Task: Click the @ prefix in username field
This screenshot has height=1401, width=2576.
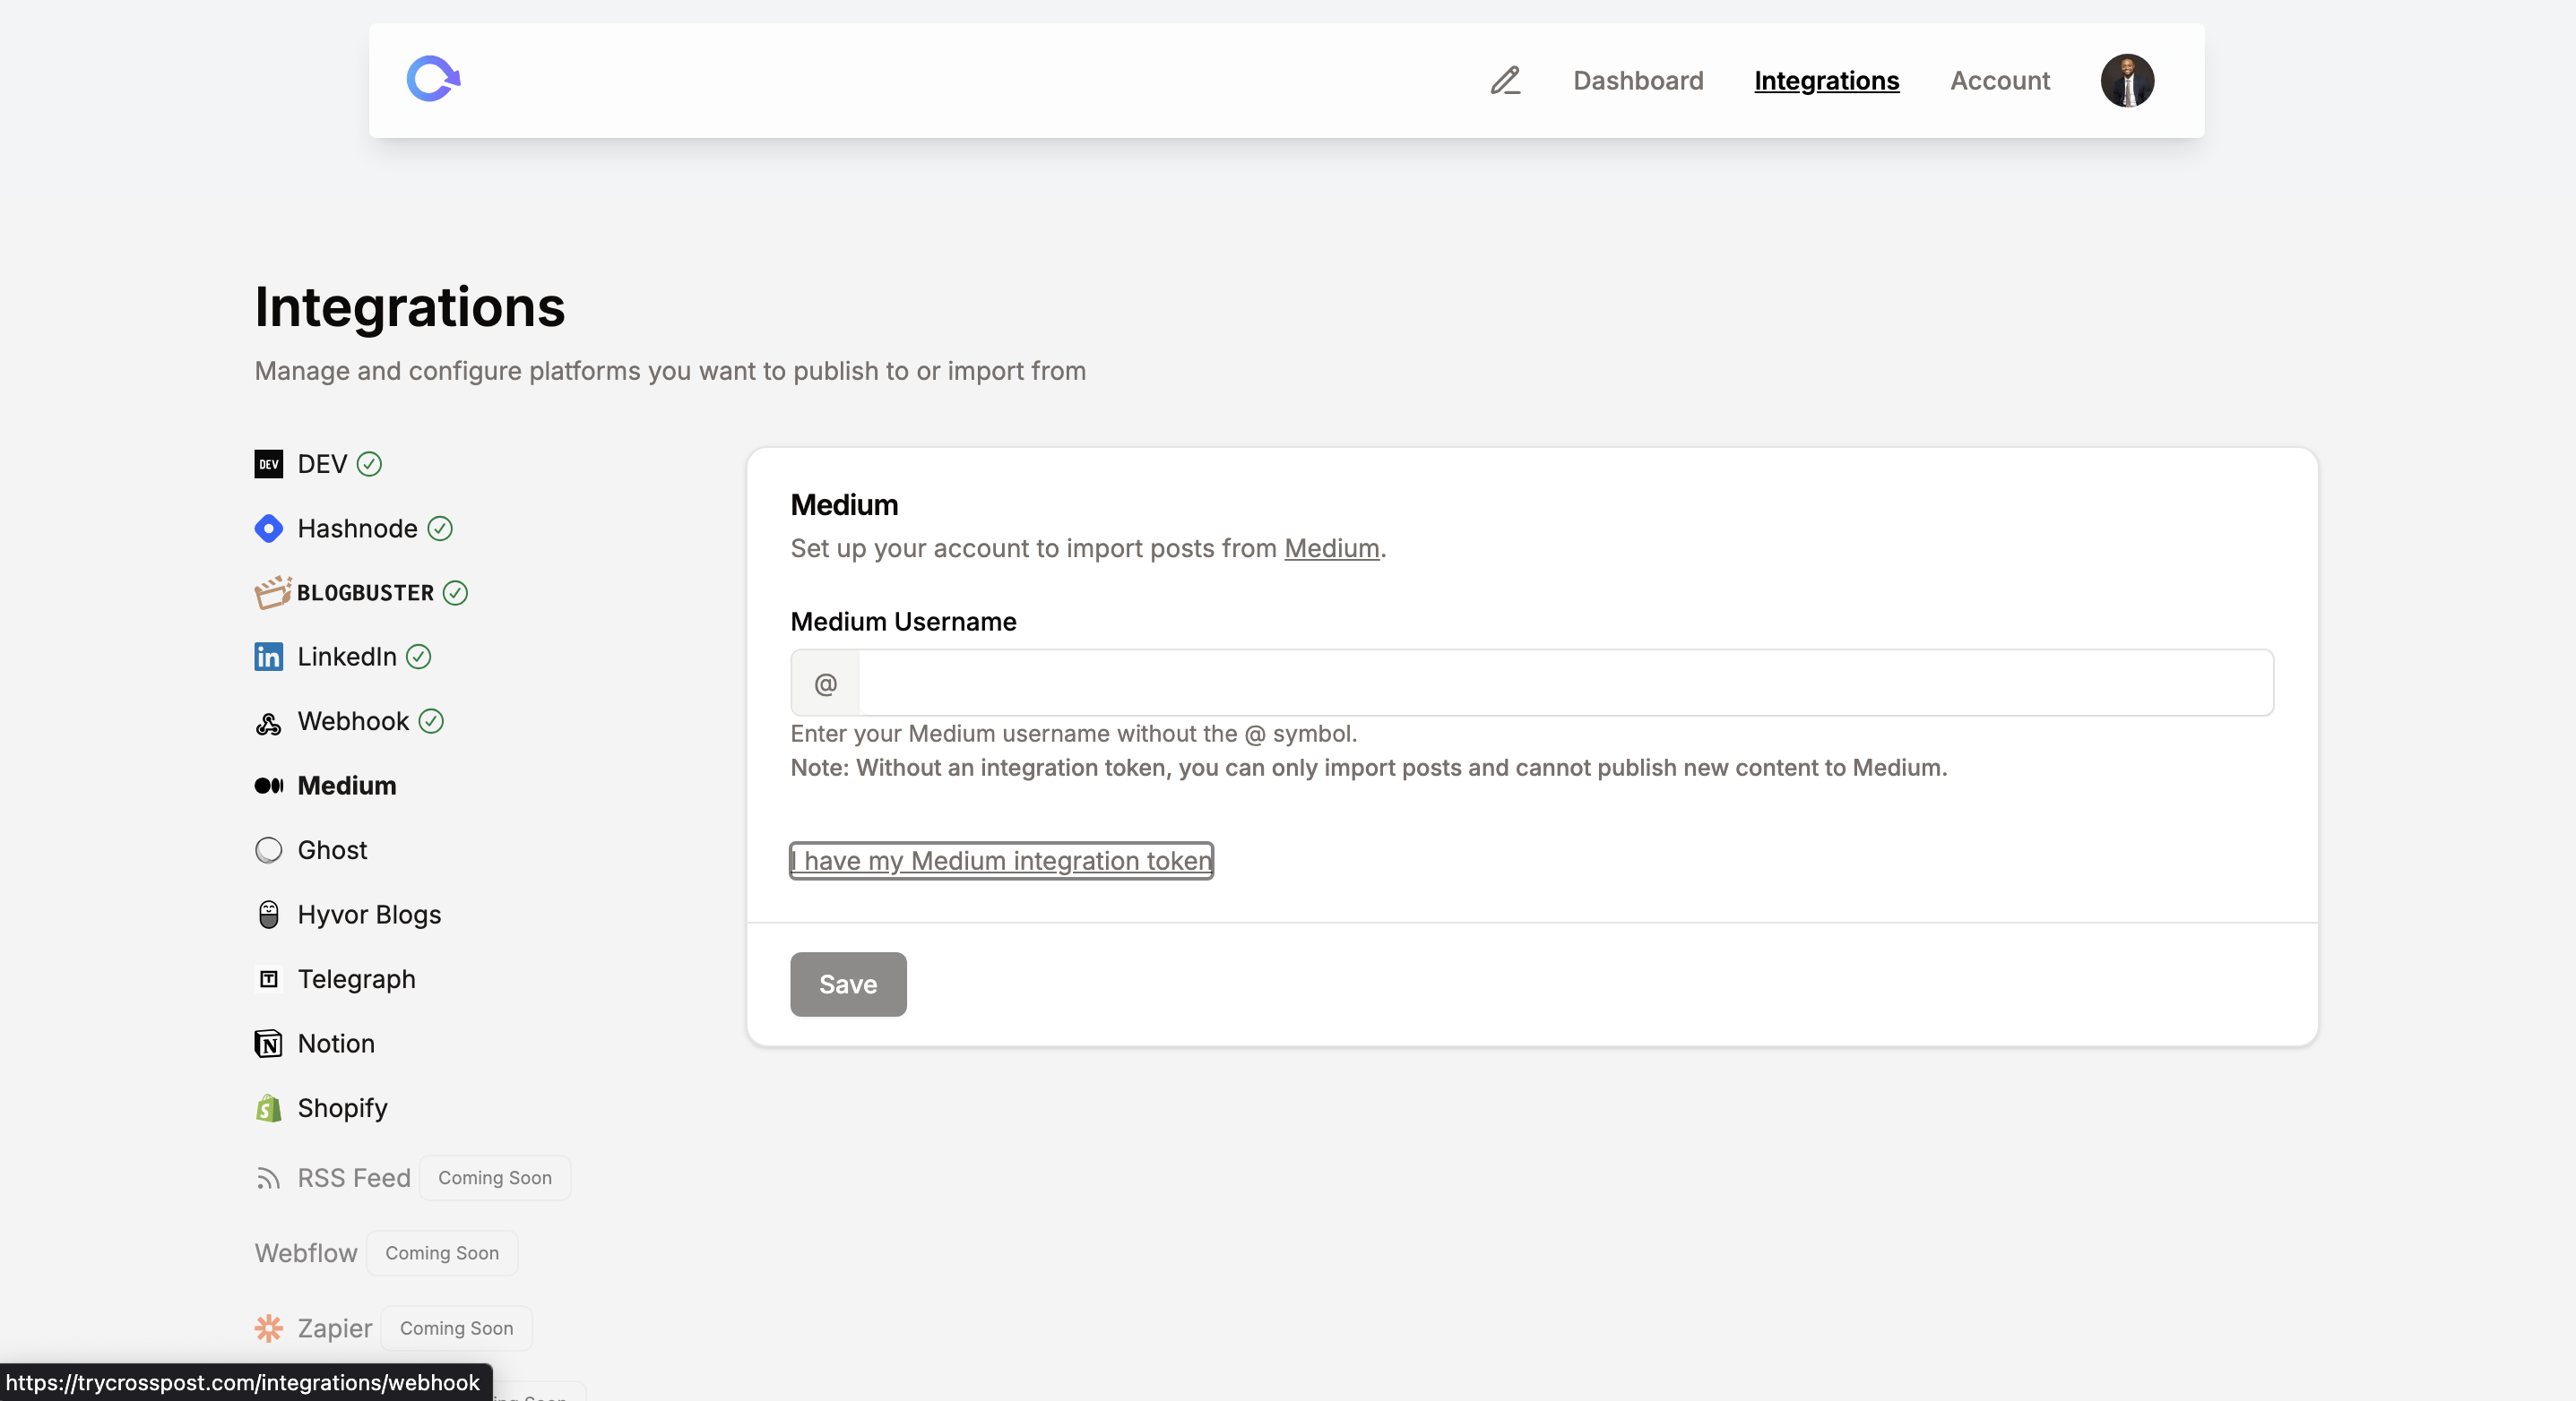Action: tap(825, 683)
